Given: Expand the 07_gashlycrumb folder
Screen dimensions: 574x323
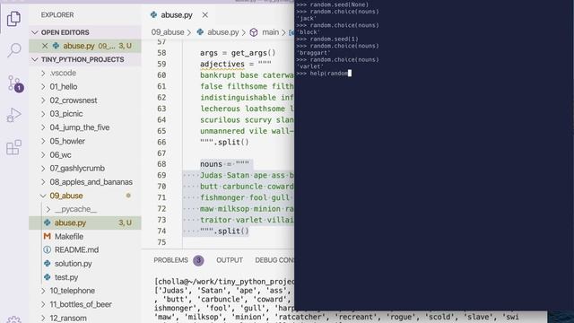Looking at the screenshot, I should click(43, 168).
